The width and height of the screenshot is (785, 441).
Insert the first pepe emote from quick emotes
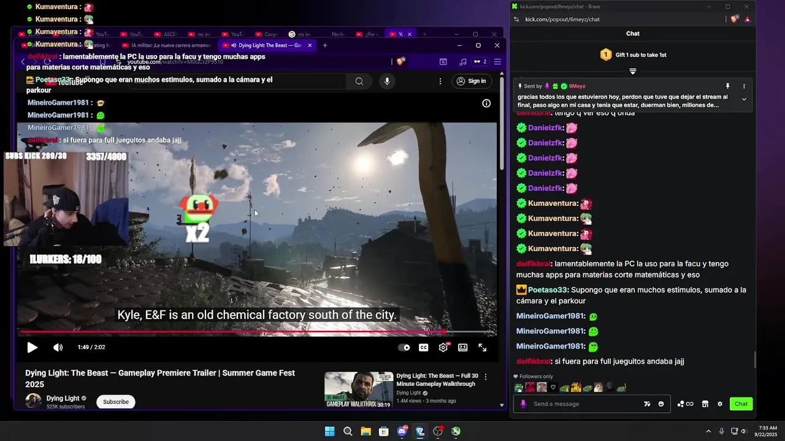[x=519, y=387]
